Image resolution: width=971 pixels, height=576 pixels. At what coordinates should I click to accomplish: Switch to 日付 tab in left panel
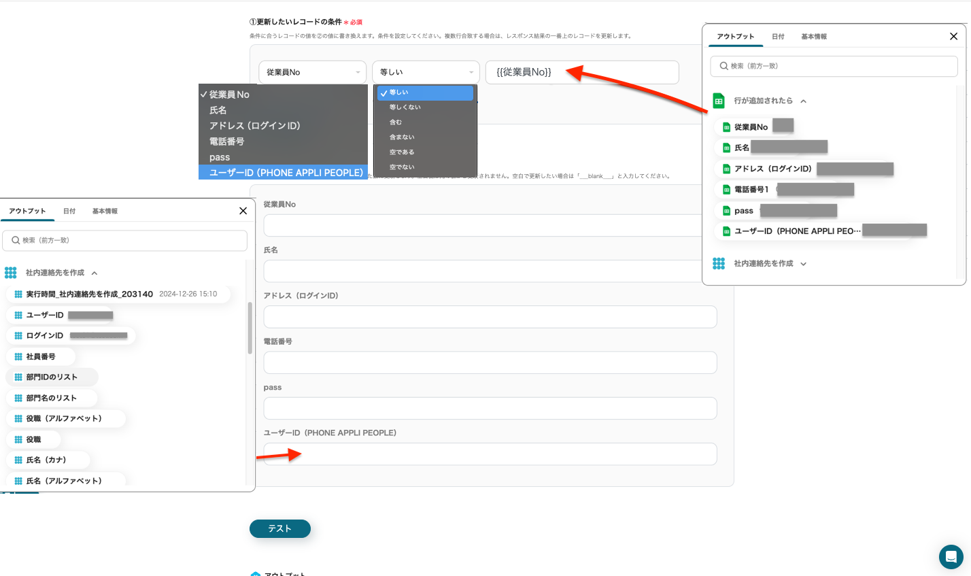tap(69, 211)
